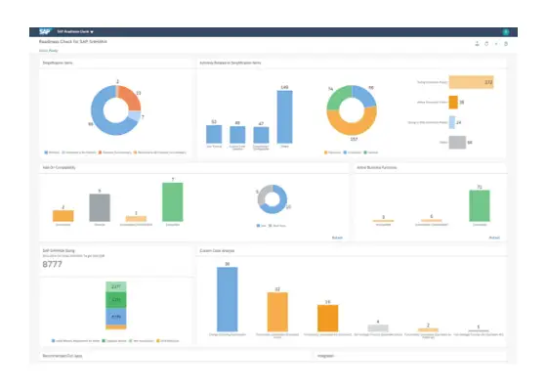Select gray 5 segment of Add-On donut

coord(263,195)
